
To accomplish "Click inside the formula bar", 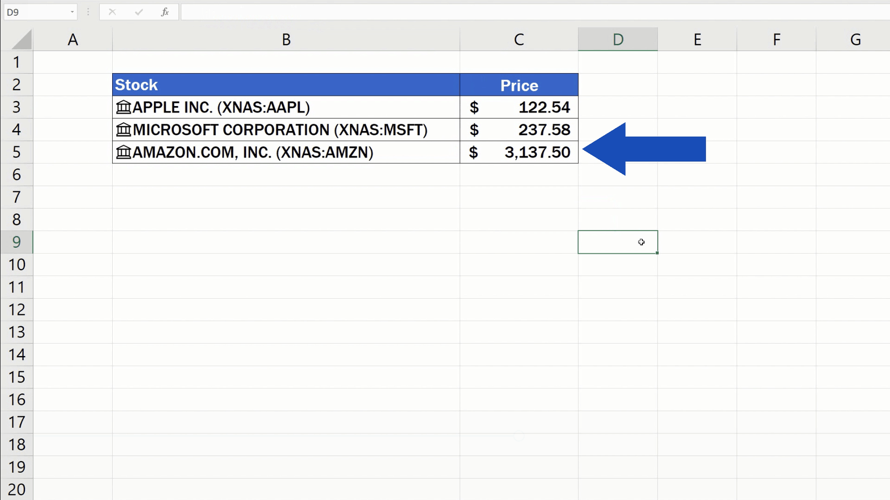I will [379, 11].
